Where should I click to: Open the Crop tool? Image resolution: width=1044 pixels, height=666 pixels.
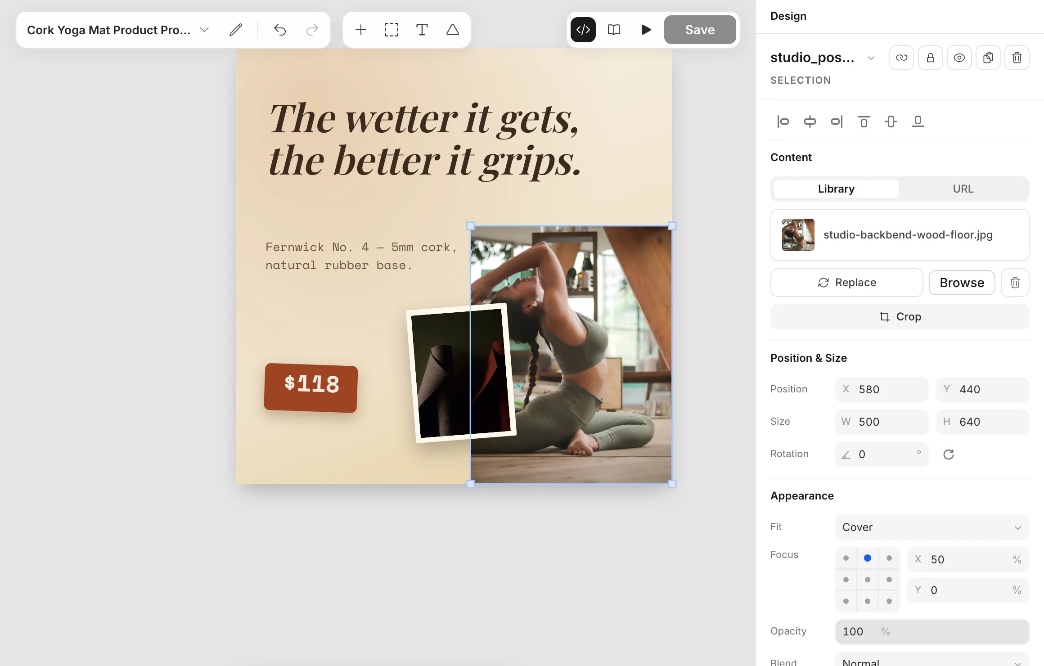[x=900, y=317]
